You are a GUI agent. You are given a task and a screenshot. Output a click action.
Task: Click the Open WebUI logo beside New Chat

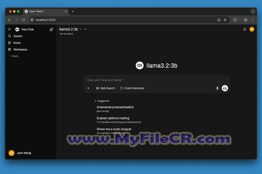(x=17, y=29)
